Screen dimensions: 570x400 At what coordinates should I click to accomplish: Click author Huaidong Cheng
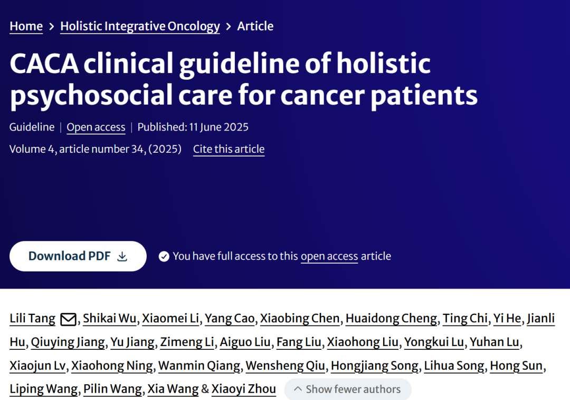click(391, 319)
